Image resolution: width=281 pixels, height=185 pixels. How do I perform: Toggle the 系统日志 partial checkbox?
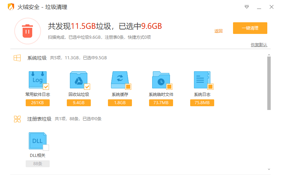[210, 87]
